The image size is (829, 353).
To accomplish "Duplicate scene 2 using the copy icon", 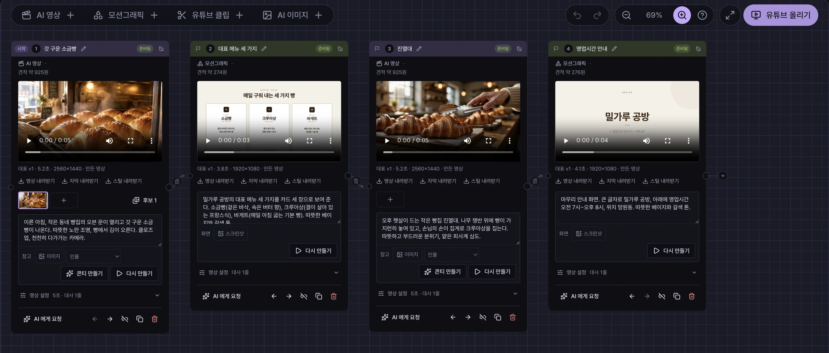I will click(318, 296).
